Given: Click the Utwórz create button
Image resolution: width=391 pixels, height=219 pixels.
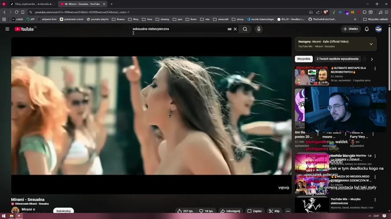Looking at the screenshot, I should click(x=350, y=29).
